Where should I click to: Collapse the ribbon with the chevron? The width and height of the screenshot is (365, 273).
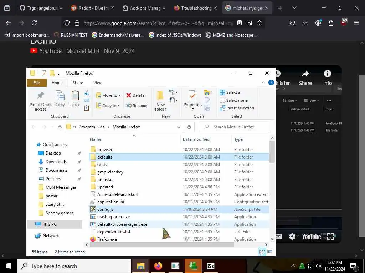coord(263,82)
